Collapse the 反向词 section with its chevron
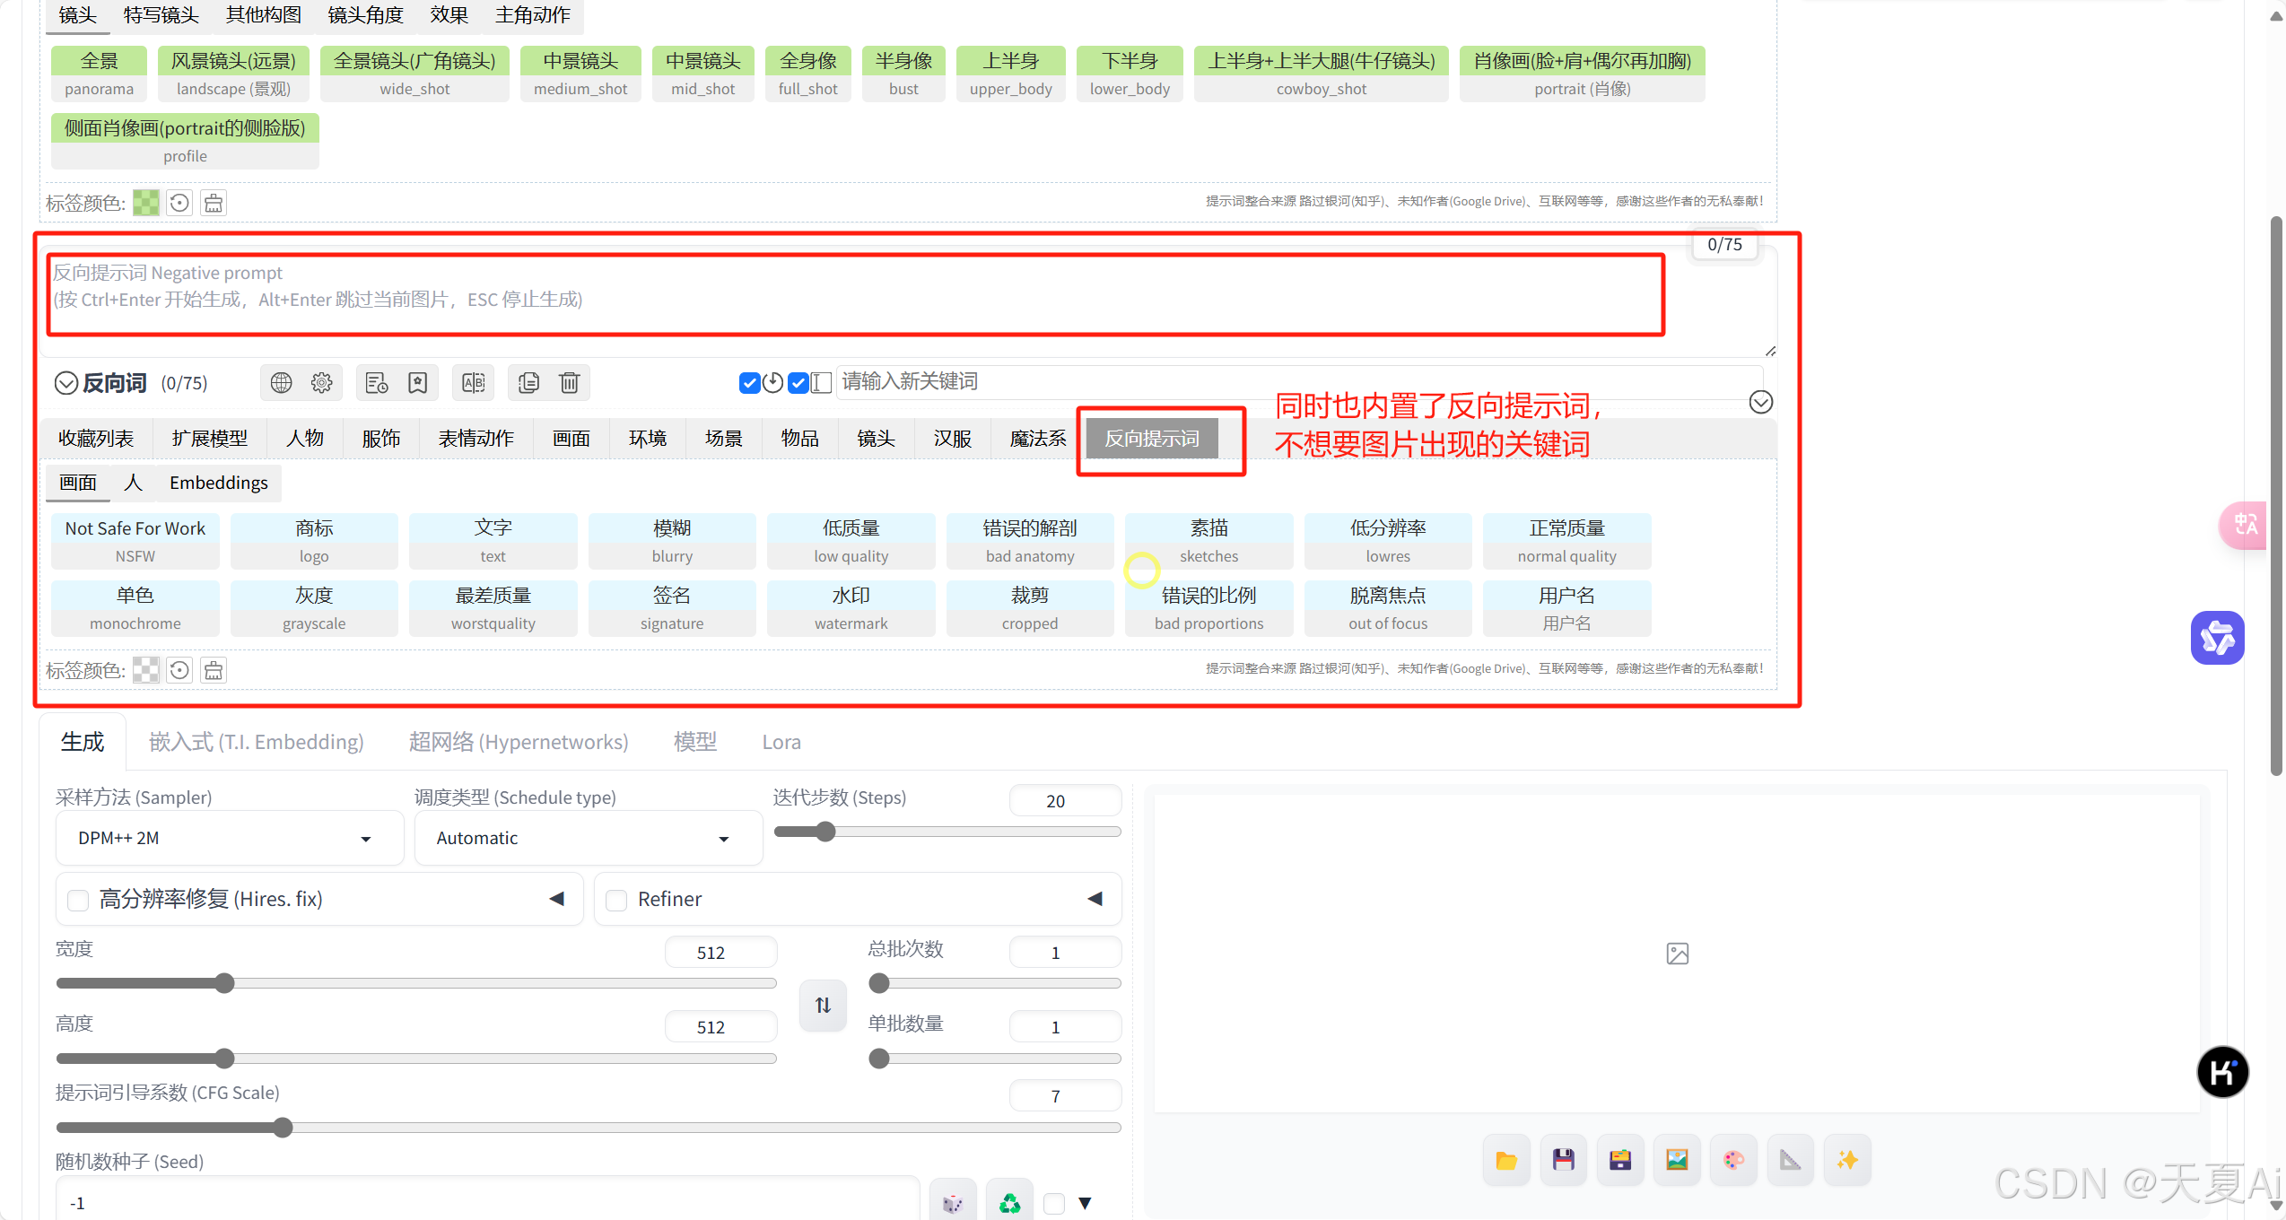2286x1220 pixels. point(66,383)
